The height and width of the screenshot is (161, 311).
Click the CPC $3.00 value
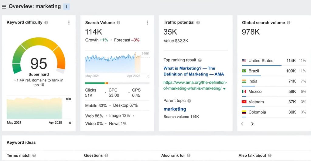[x=114, y=93]
